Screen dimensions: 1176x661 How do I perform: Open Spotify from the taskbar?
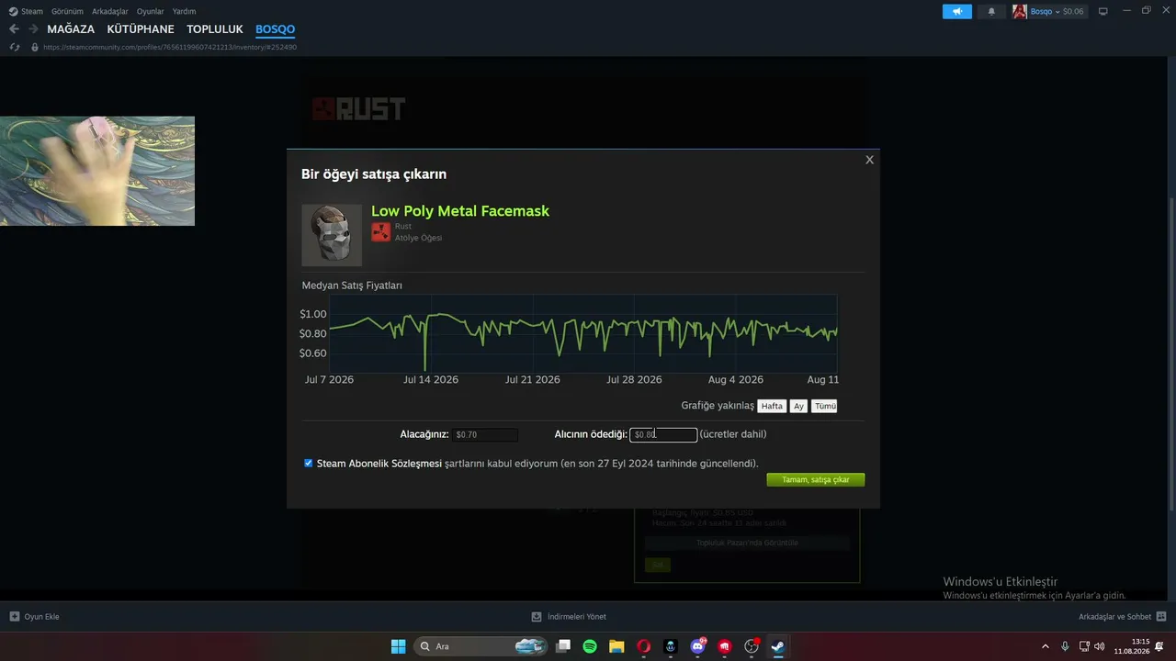[590, 646]
